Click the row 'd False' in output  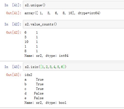pyautogui.click(x=34, y=93)
